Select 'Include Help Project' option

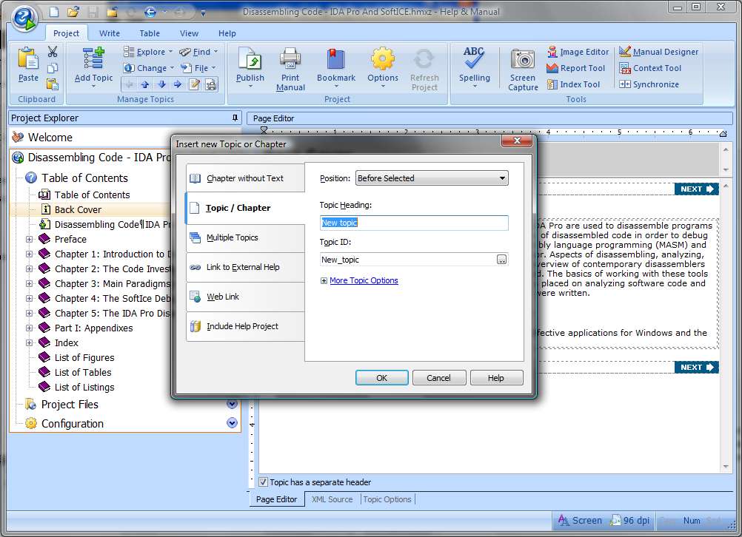coord(245,326)
